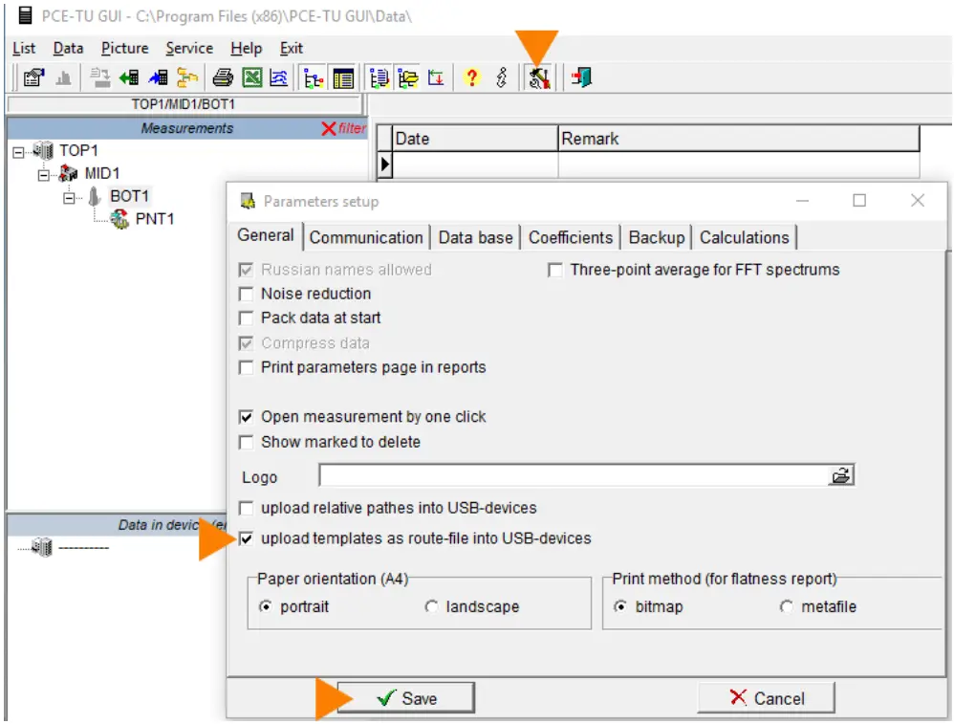Viewport: 954px width, 724px height.
Task: Click the Cancel button
Action: tap(766, 698)
